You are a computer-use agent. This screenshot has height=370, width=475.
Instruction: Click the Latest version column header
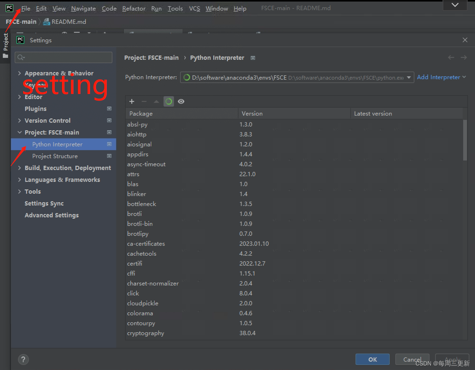[x=407, y=114]
